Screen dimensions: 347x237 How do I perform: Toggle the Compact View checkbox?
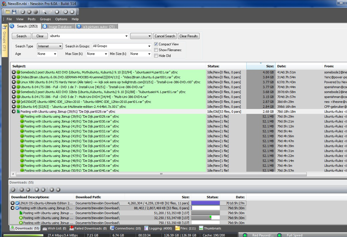tap(156, 44)
